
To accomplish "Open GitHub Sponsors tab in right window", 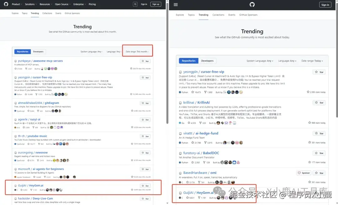I will (248, 15).
